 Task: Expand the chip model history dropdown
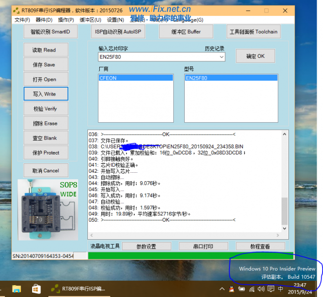pos(221,57)
